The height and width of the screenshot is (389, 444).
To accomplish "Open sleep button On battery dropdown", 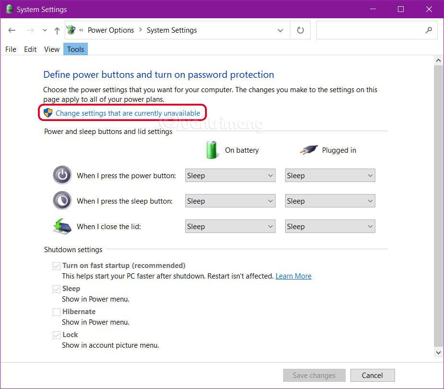I will (x=230, y=201).
